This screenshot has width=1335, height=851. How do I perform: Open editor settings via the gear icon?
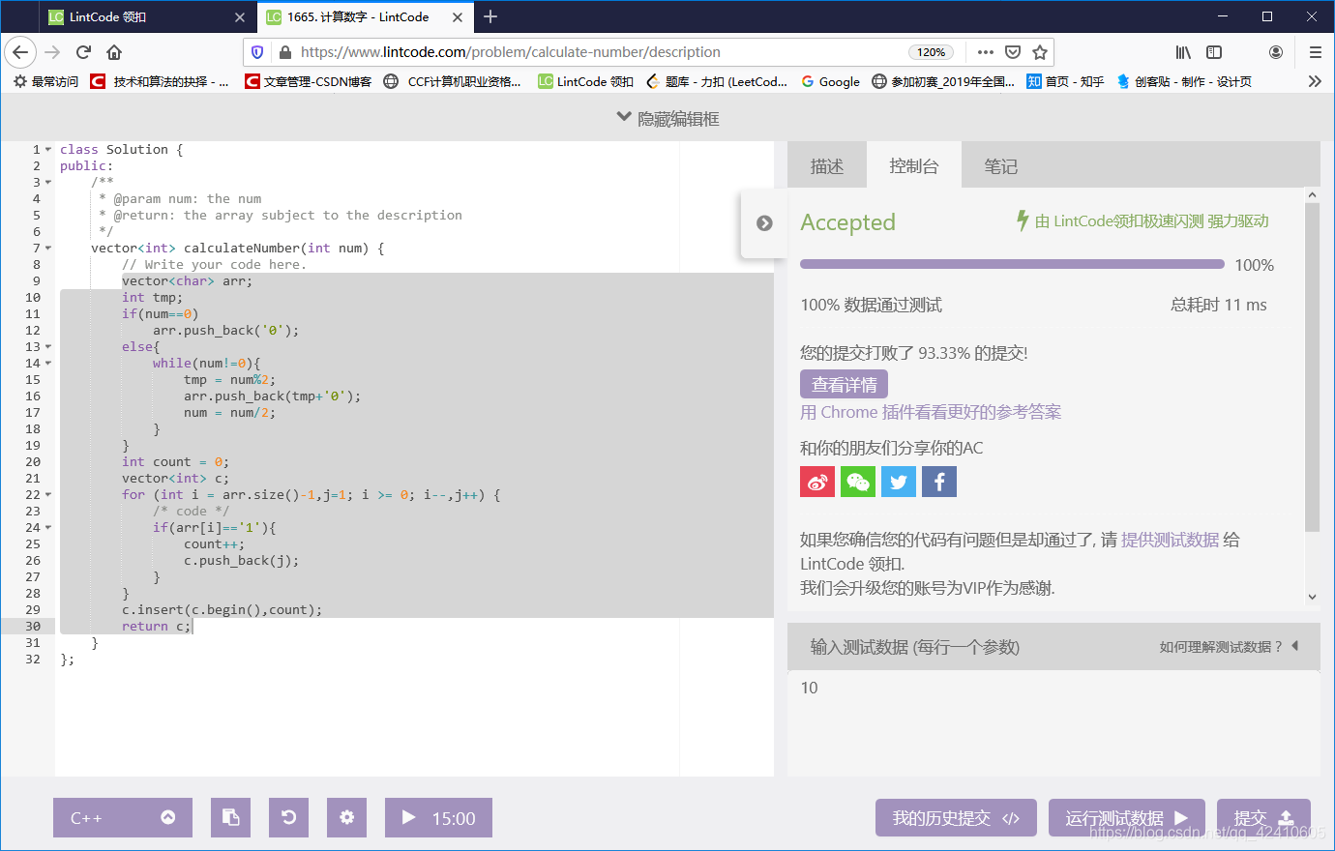[346, 817]
